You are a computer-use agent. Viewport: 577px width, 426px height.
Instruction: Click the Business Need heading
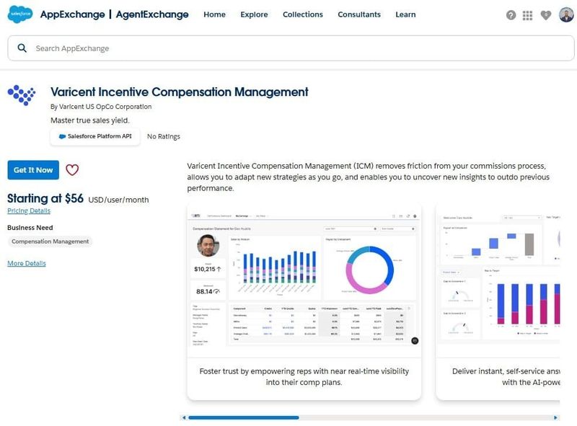click(x=30, y=228)
